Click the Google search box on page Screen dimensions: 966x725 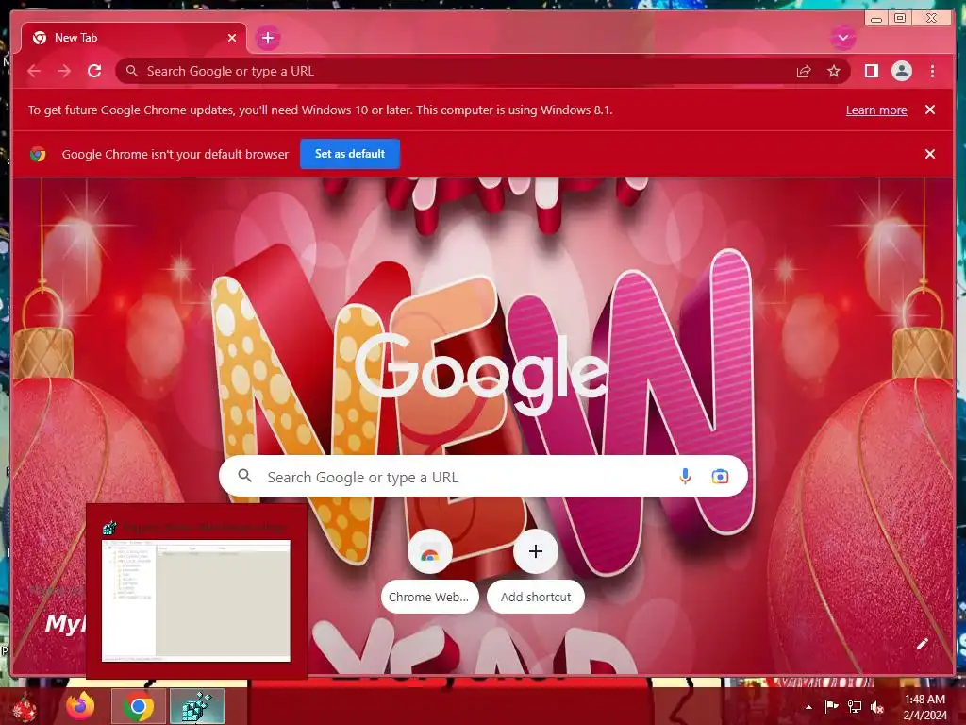tap(483, 477)
